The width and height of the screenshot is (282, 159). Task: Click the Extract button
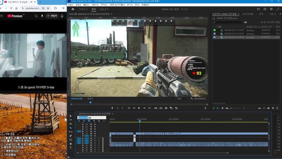[161, 108]
